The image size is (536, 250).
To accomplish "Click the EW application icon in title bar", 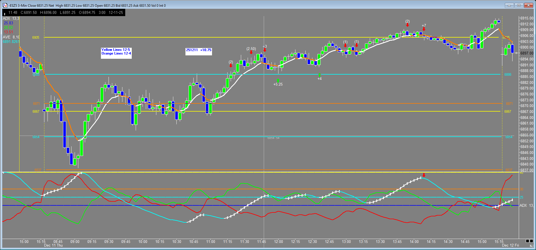I will [5, 5].
